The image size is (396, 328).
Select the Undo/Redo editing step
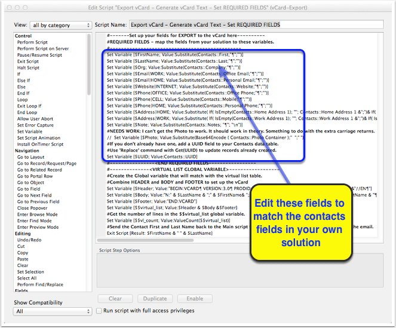pyautogui.click(x=30, y=240)
